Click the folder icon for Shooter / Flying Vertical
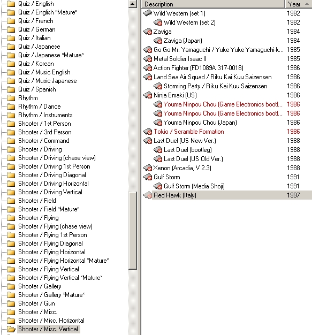312x335 pixels. tap(11, 269)
